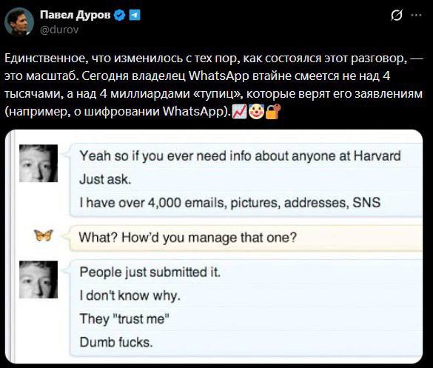Click the butterfly avatar in the chat
The height and width of the screenshot is (368, 433).
44,235
